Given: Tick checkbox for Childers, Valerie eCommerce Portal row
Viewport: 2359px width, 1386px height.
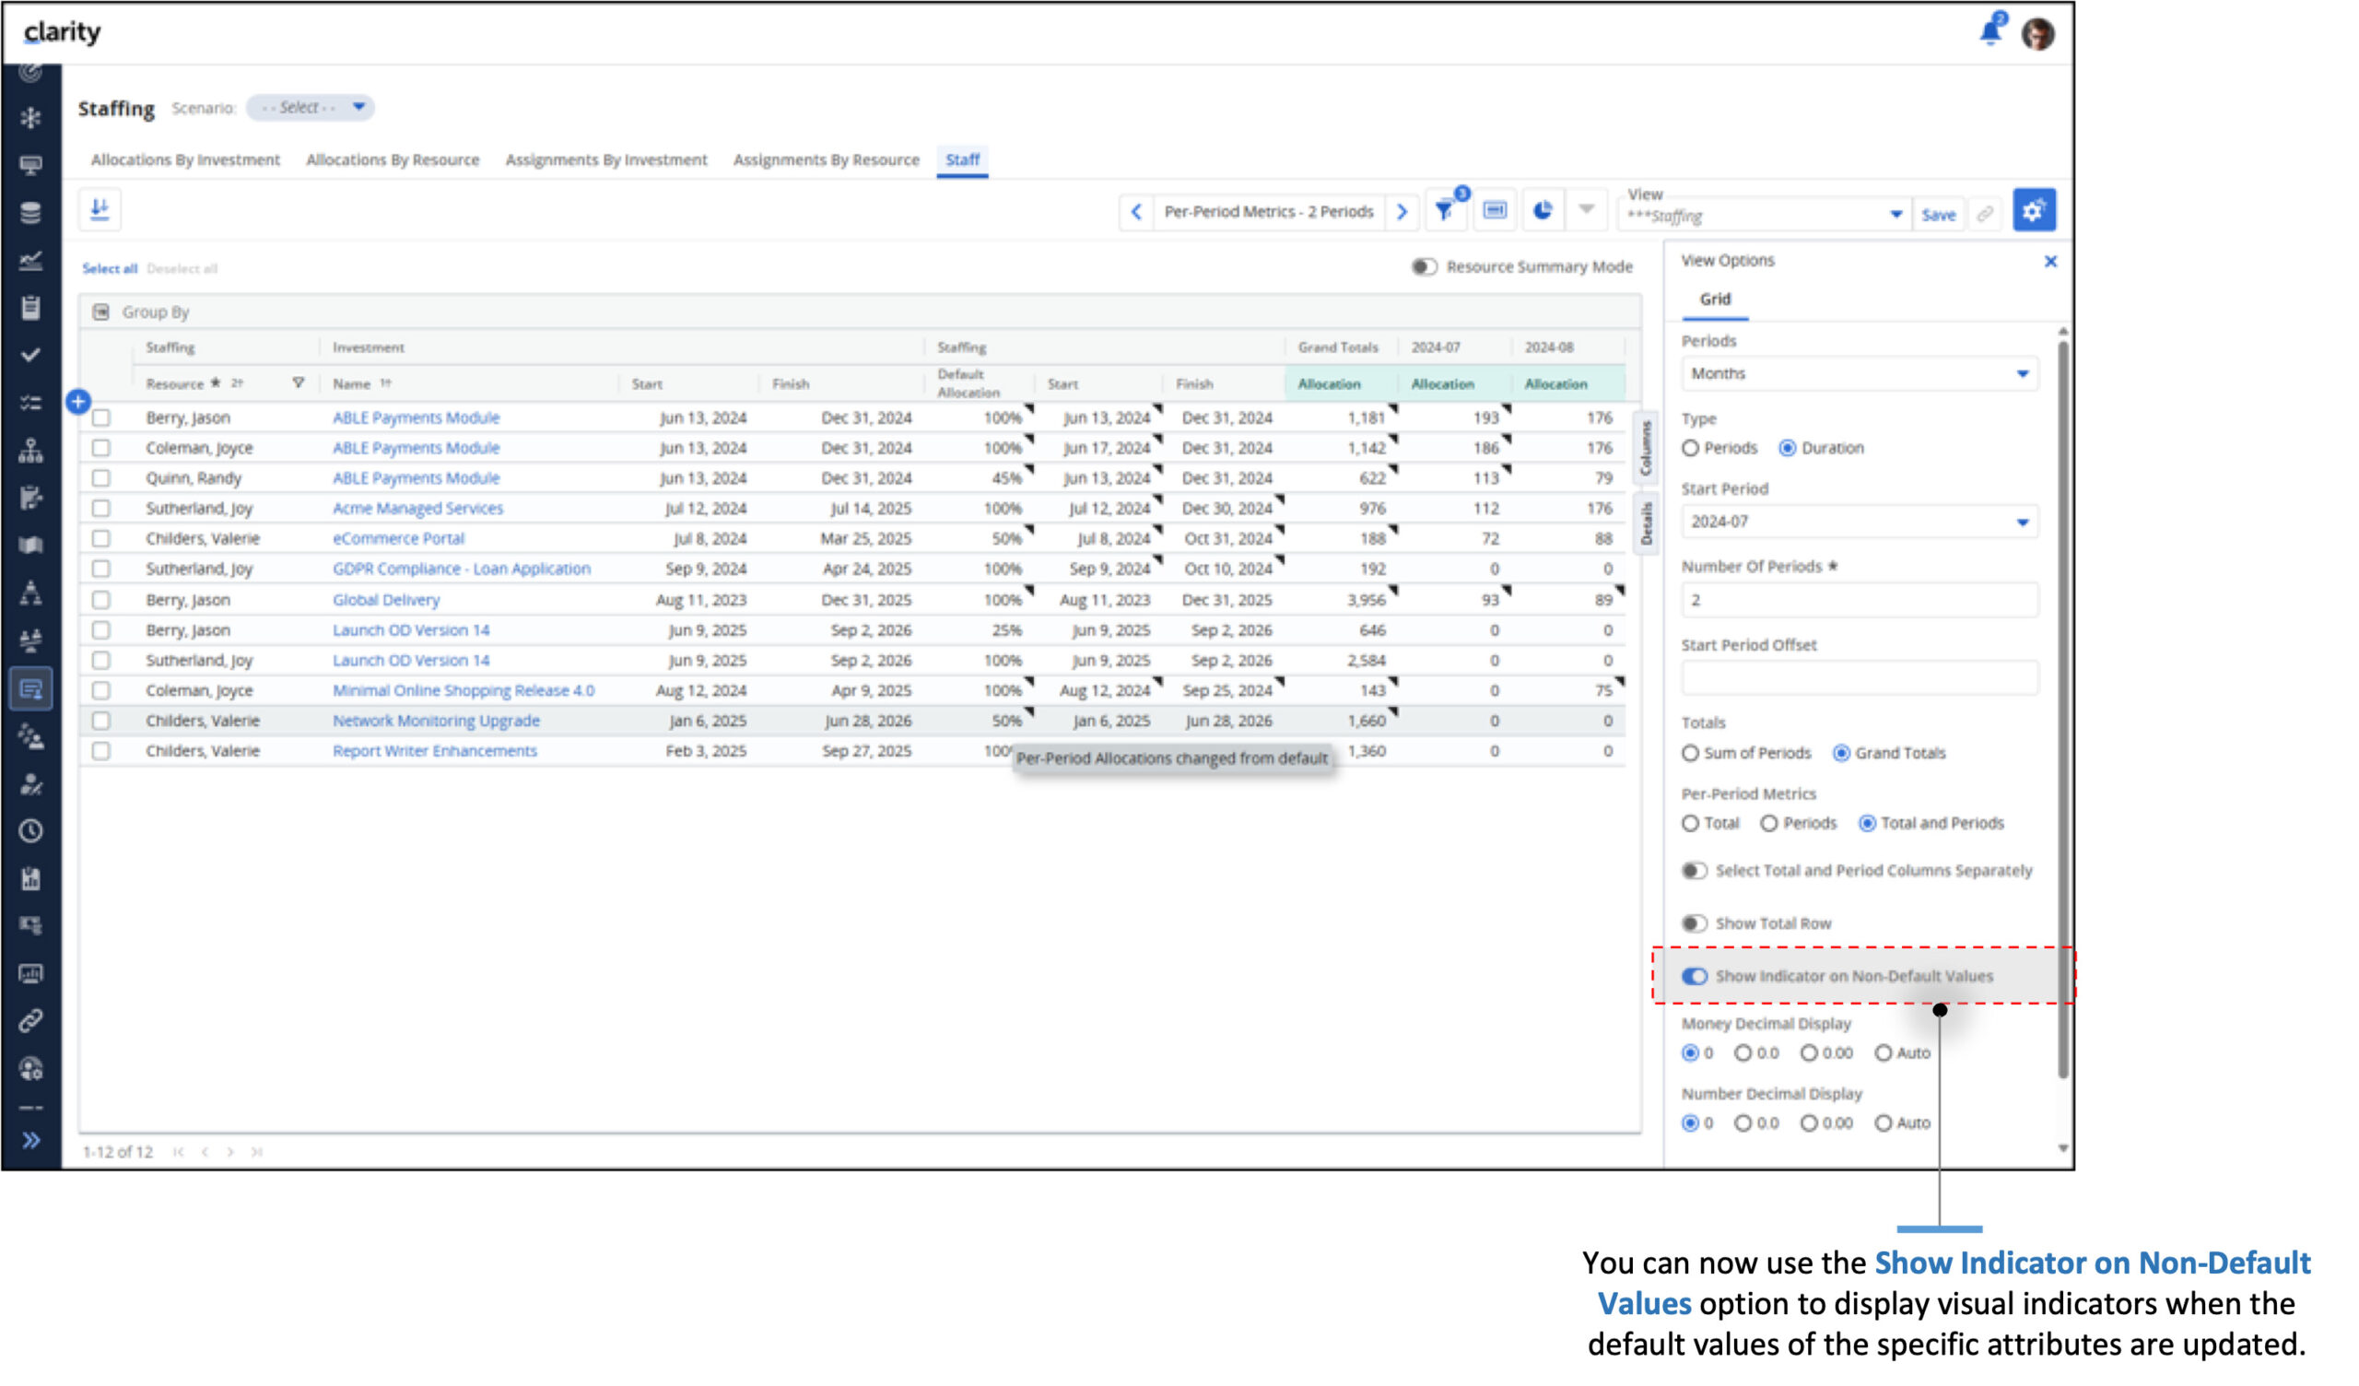Looking at the screenshot, I should 101,538.
